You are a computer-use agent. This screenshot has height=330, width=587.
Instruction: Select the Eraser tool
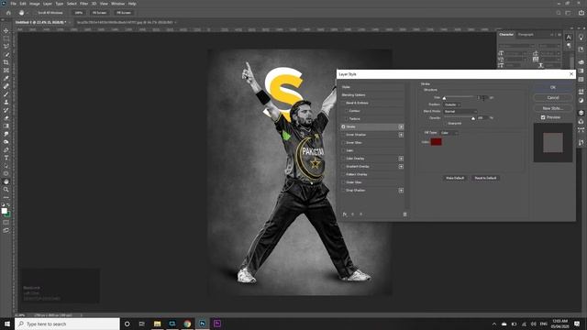[6, 118]
